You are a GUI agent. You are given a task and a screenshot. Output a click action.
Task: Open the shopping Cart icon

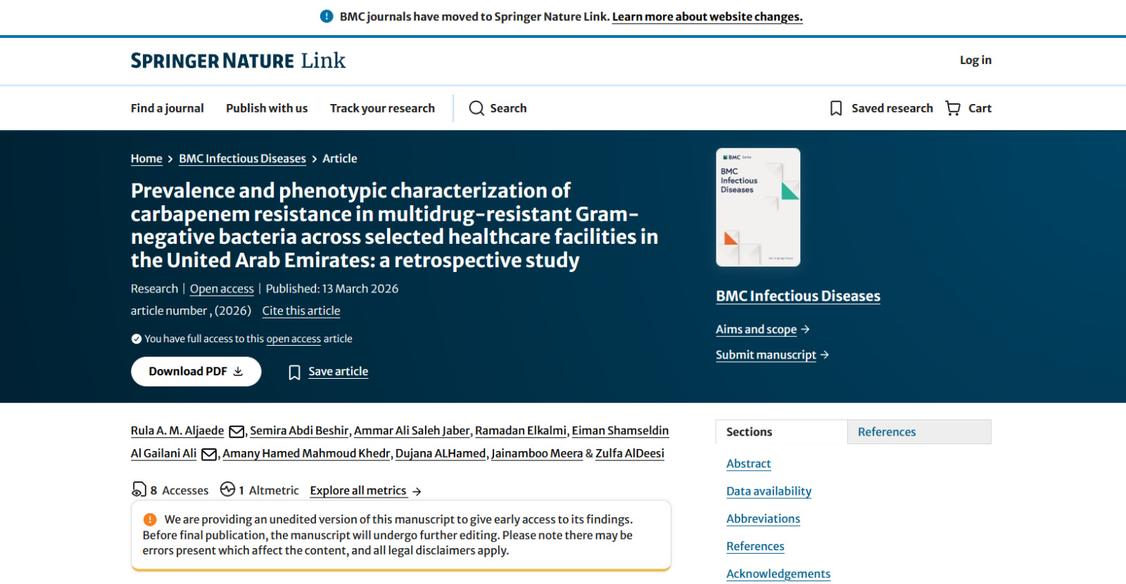click(953, 108)
